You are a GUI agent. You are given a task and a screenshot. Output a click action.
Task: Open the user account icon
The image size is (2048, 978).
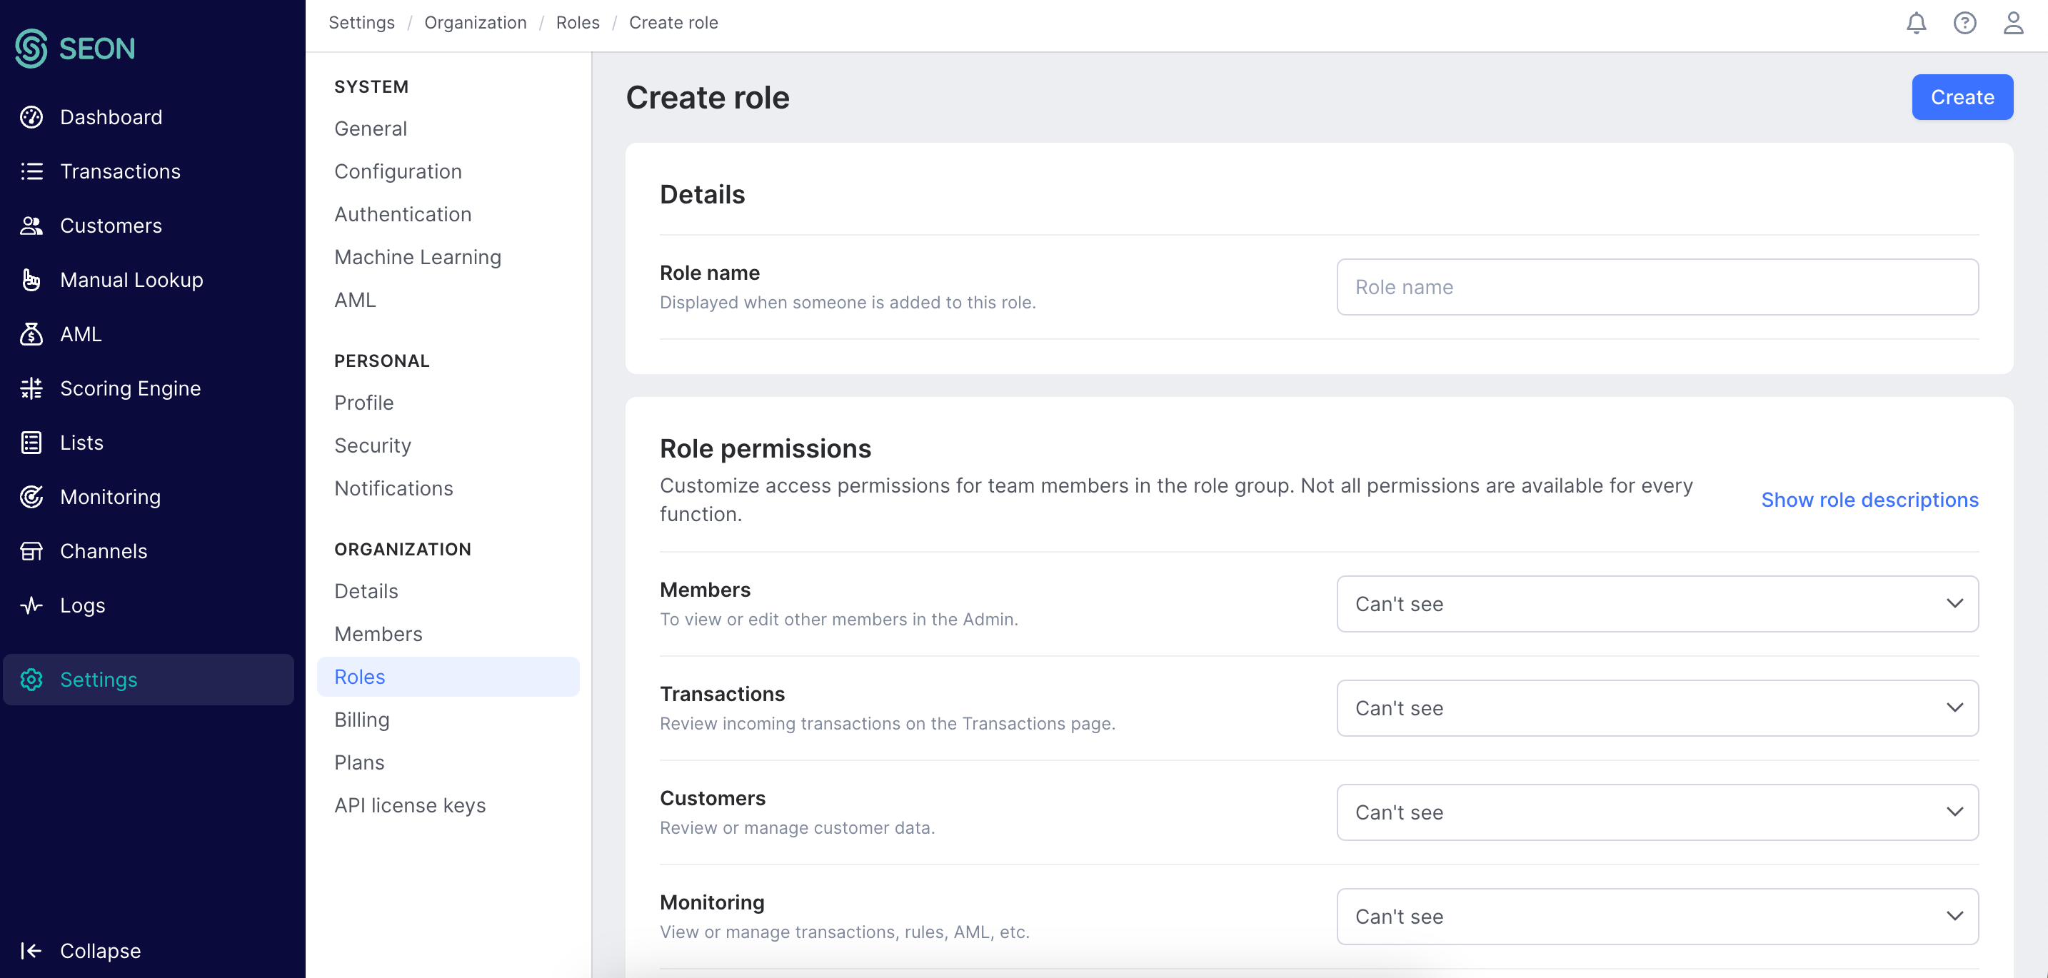(x=2013, y=23)
